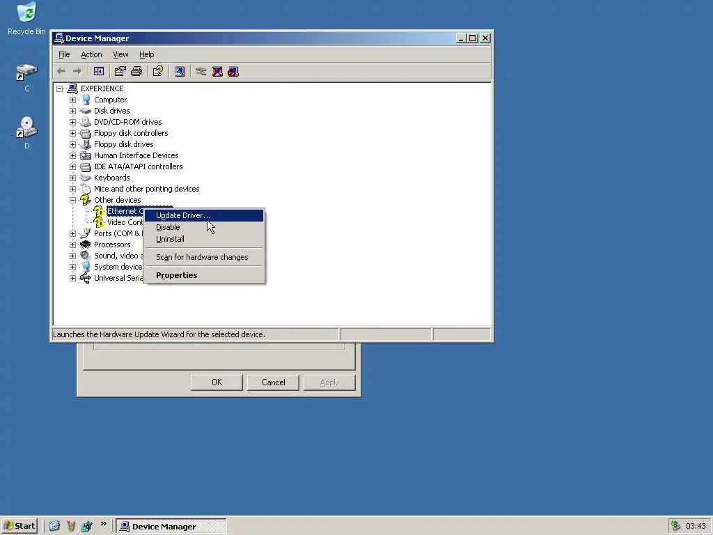The width and height of the screenshot is (713, 535).
Task: Click the Disk drives category icon
Action: [x=86, y=111]
